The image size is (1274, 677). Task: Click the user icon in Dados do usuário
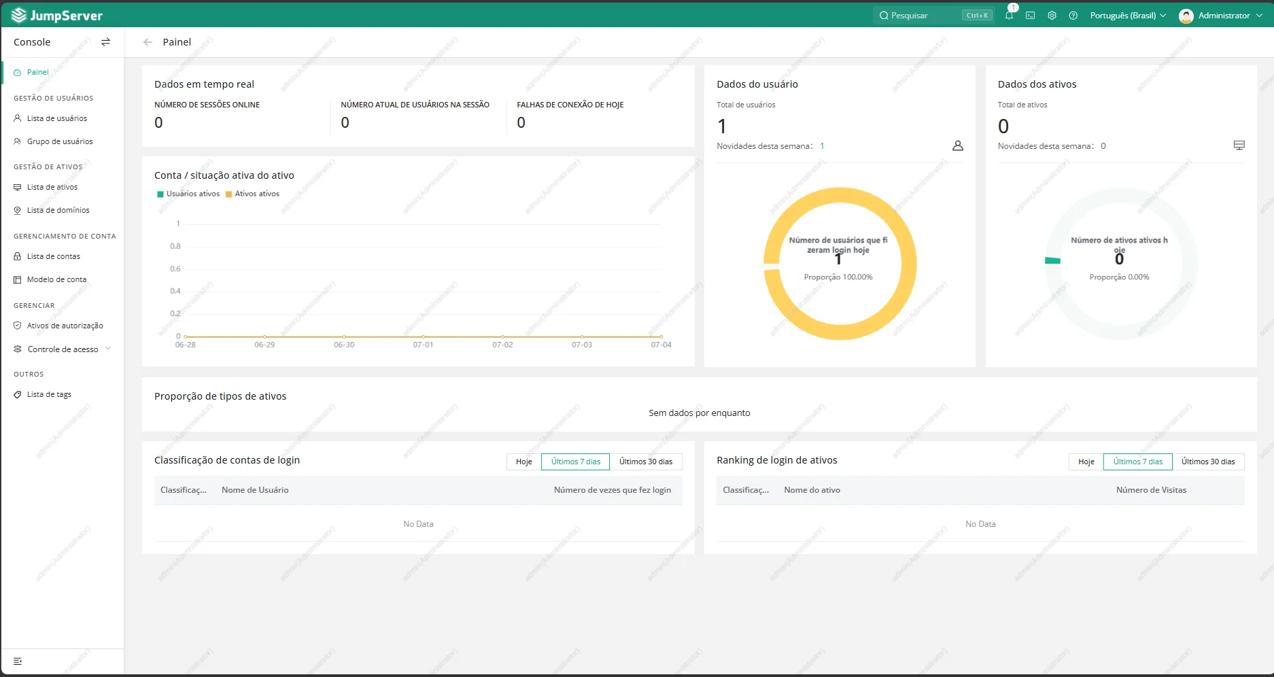coord(958,145)
